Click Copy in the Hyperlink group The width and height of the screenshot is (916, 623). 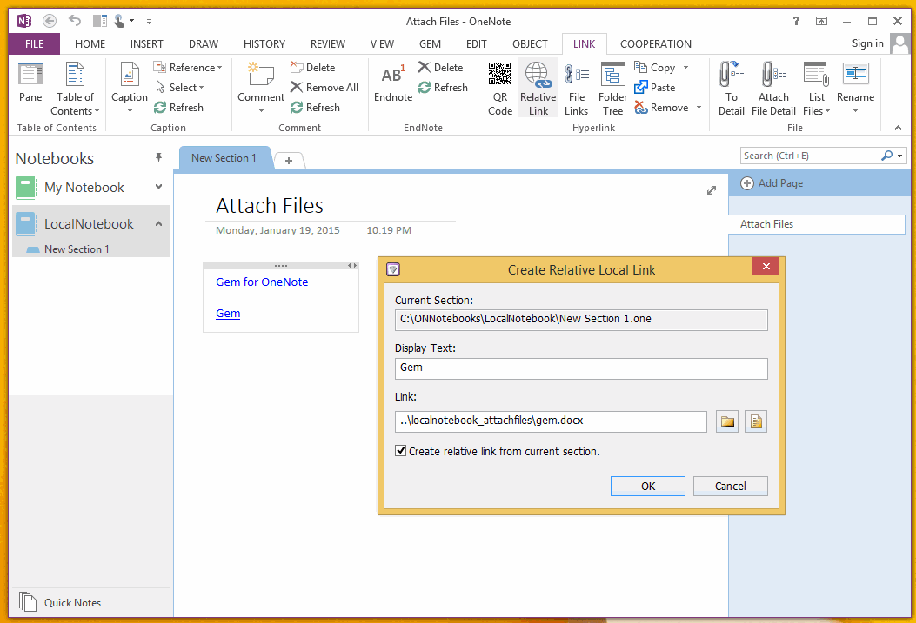pyautogui.click(x=655, y=68)
